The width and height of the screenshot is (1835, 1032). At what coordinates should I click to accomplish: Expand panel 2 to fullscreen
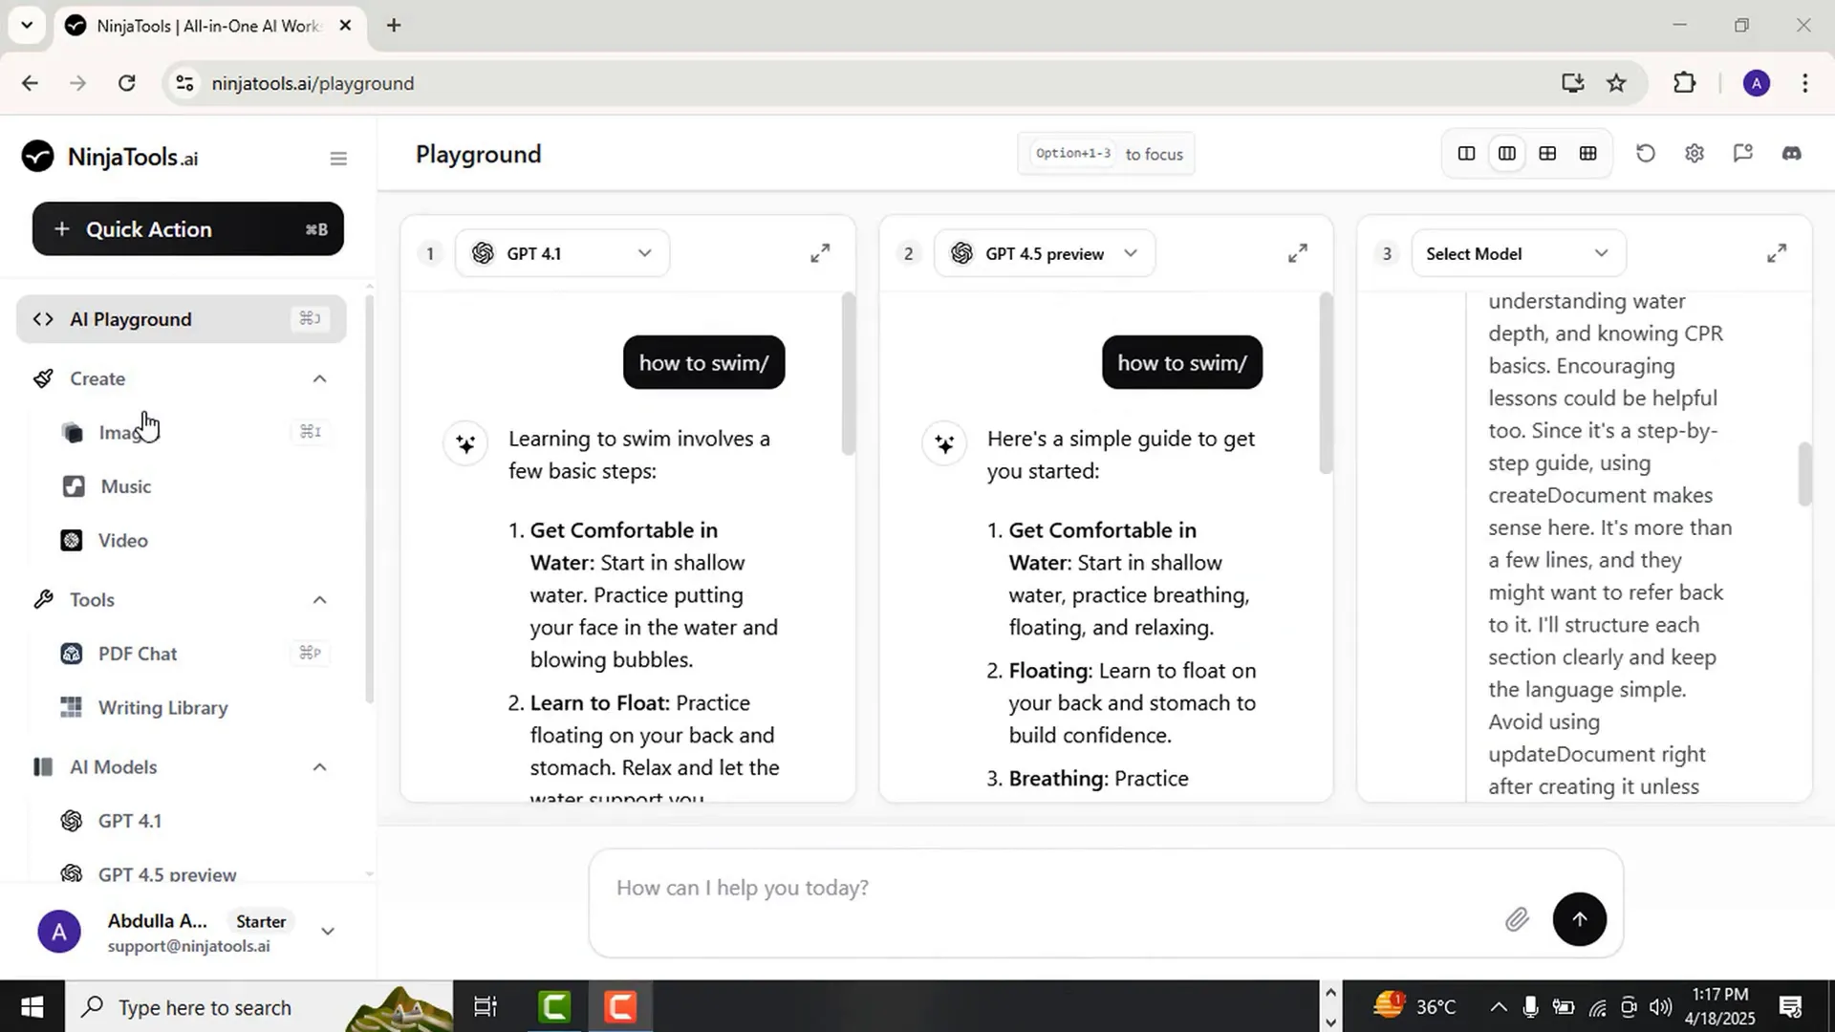1298,253
